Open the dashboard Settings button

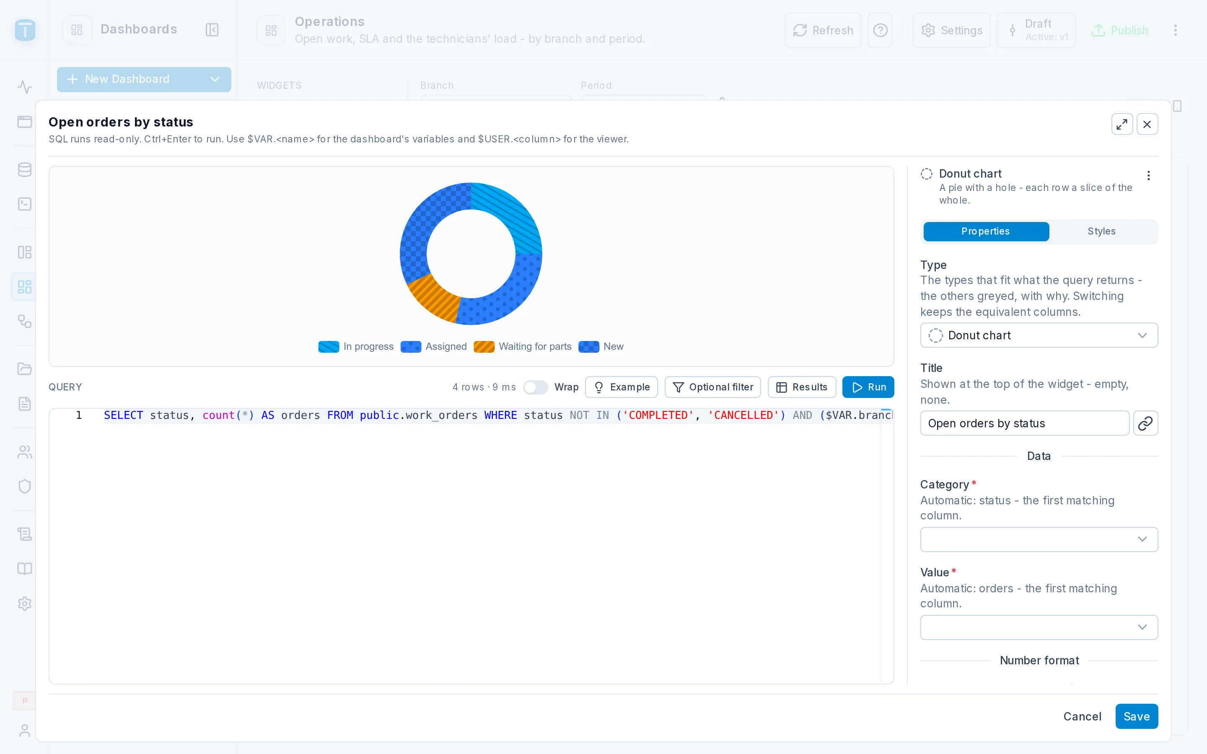pyautogui.click(x=951, y=31)
